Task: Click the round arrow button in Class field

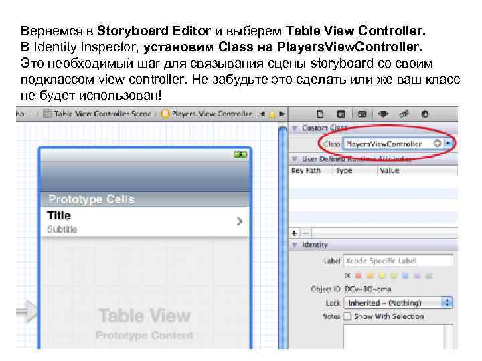Action: 437,143
